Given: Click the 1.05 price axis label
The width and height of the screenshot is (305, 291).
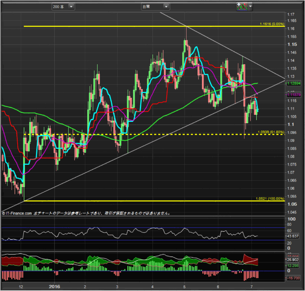Looking at the screenshot, I should [x=292, y=204].
